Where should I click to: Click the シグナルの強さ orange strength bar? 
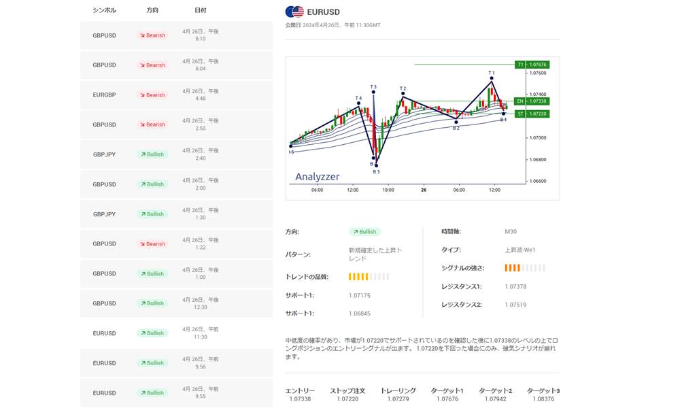click(x=524, y=268)
